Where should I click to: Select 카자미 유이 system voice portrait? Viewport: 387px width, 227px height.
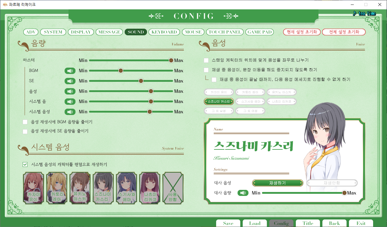[x=34, y=188]
